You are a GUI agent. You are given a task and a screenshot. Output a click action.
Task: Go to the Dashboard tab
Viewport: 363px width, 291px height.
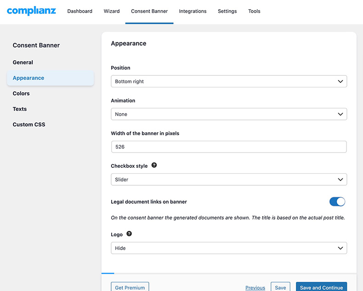pyautogui.click(x=79, y=11)
